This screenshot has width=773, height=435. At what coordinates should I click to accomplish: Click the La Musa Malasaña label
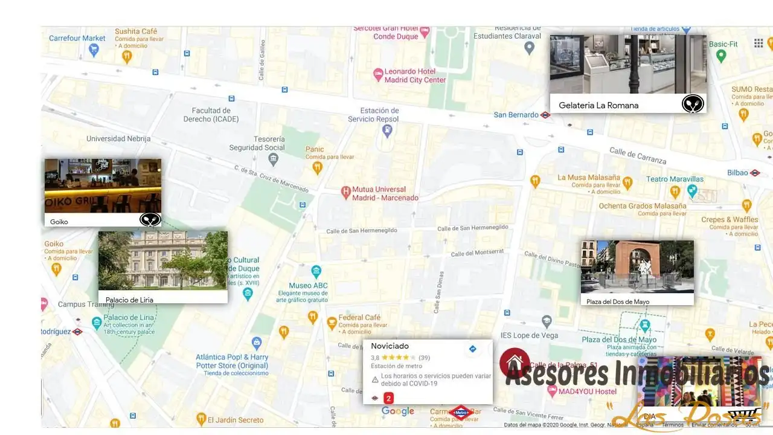tap(589, 178)
